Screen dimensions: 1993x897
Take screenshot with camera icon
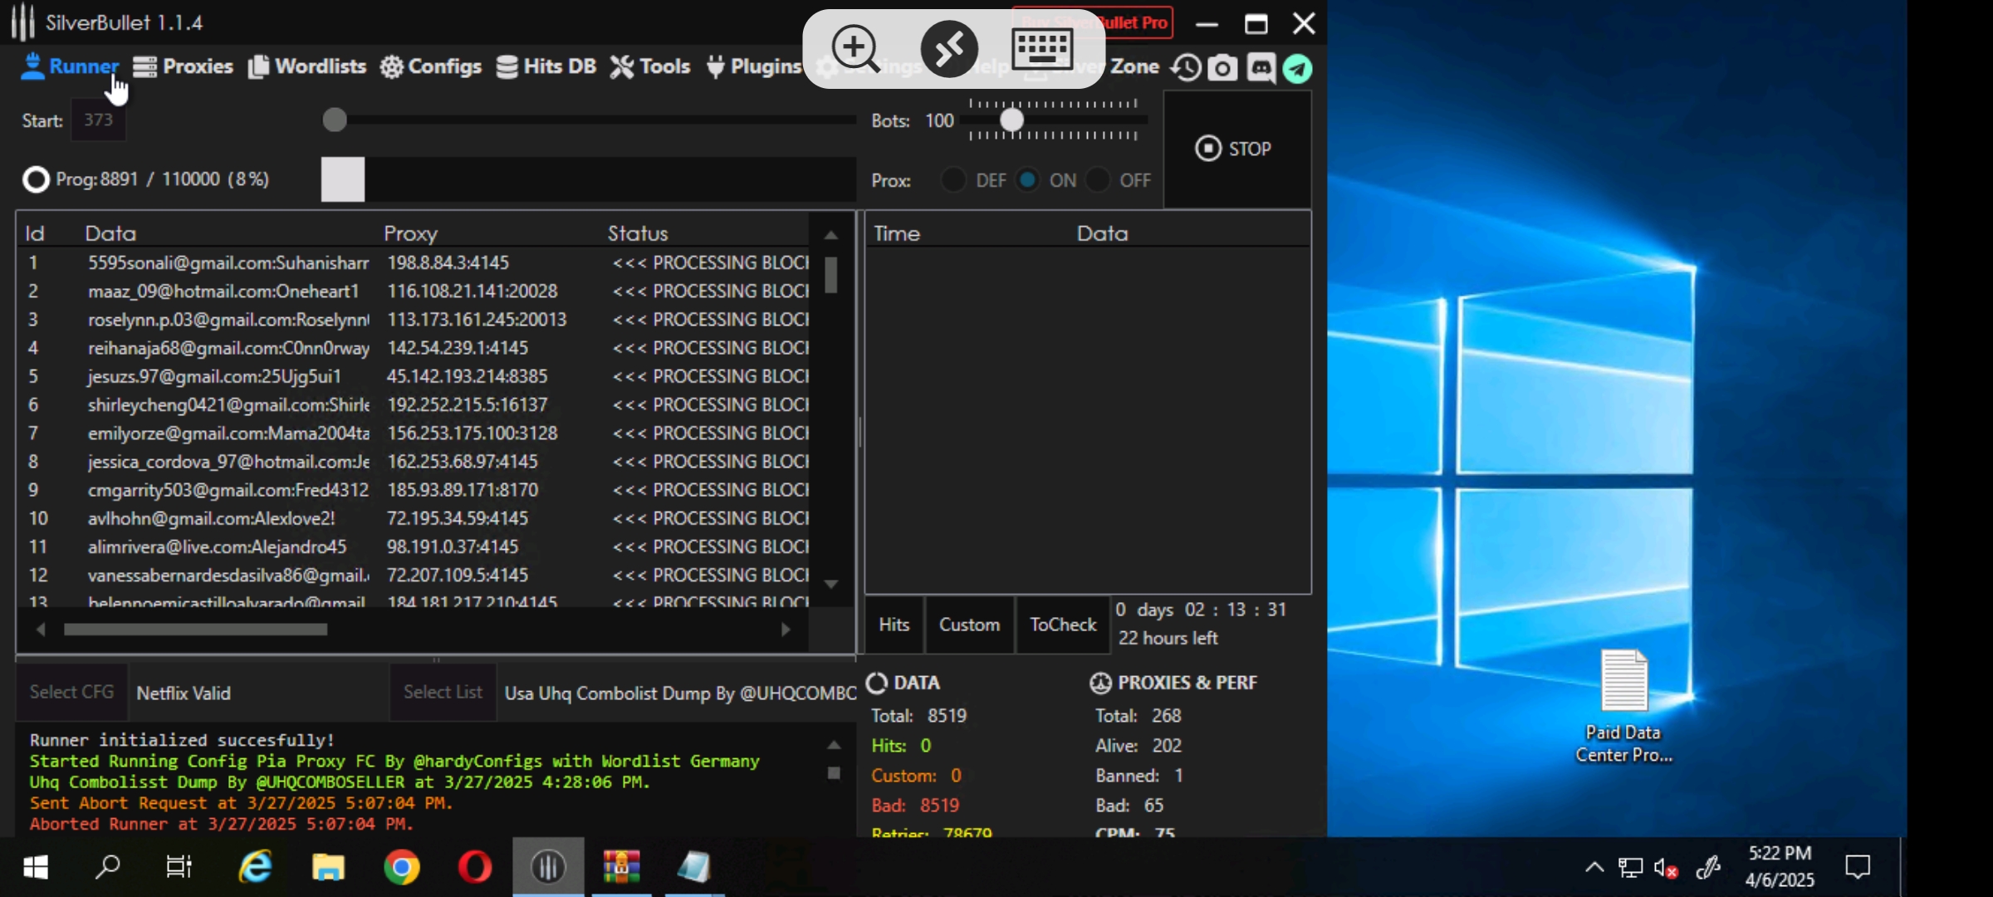click(1222, 68)
